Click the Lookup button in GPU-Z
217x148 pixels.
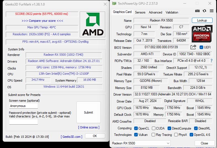[x=202, y=20]
